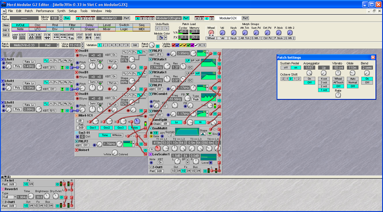Open the Patch menu
Screen dimensions: 383x212
pyautogui.click(x=29, y=11)
